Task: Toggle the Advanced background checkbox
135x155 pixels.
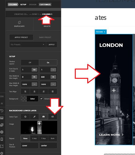Action: (41, 99)
